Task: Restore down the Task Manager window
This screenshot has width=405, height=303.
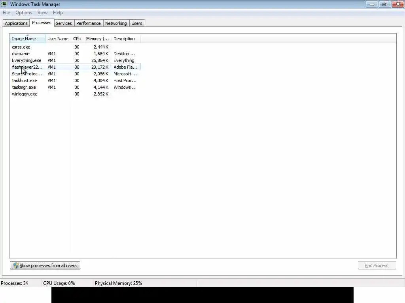Action: coord(385,4)
